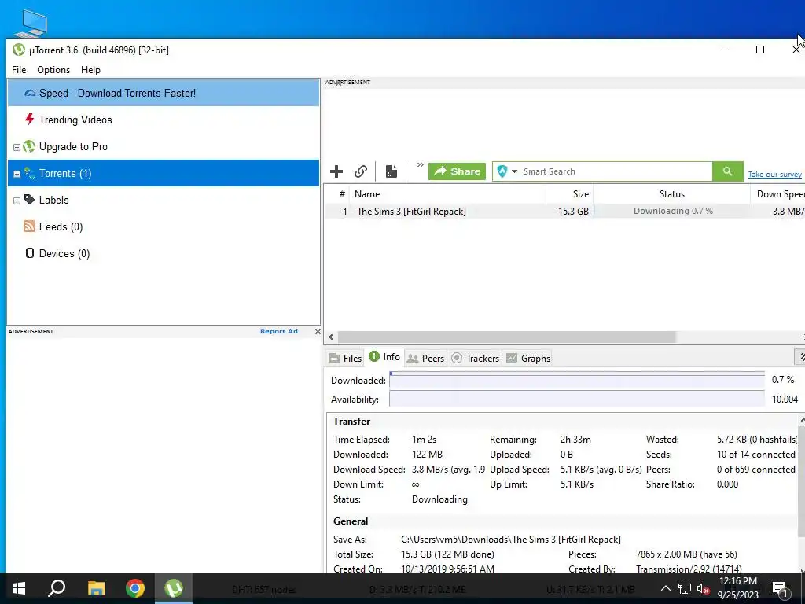Screen dimensions: 805x604
Task: Click the Save As path text
Action: (511, 540)
